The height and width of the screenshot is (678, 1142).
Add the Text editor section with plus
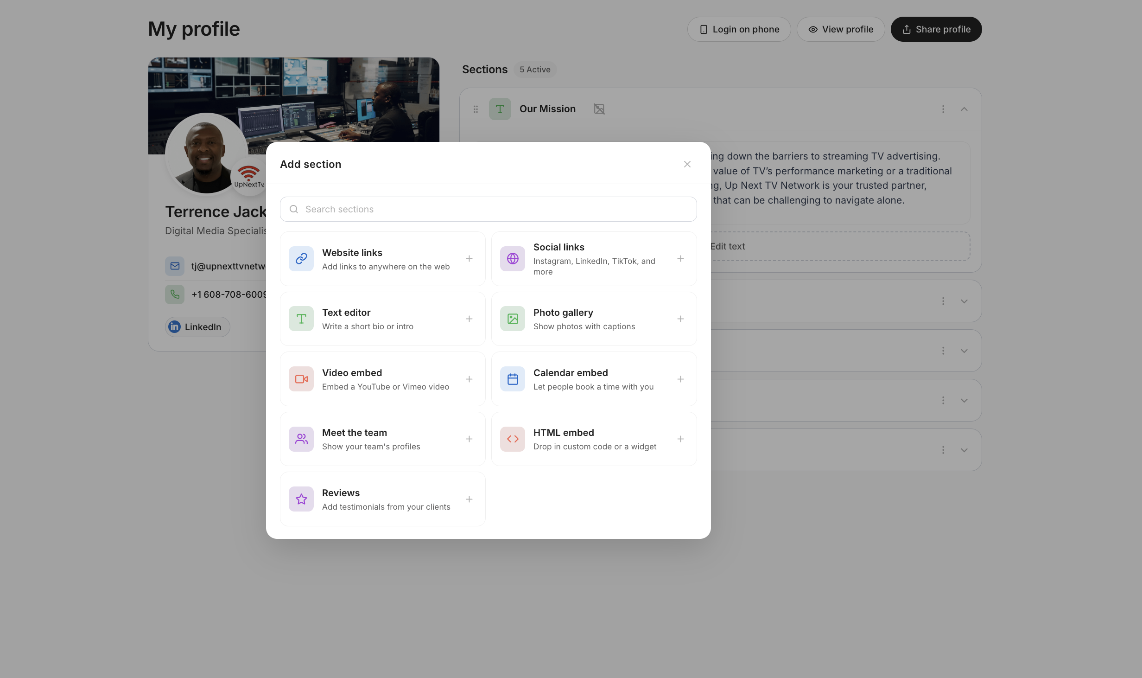click(x=469, y=319)
